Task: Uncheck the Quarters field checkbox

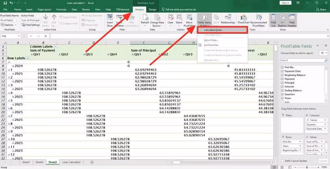Action: (282, 94)
